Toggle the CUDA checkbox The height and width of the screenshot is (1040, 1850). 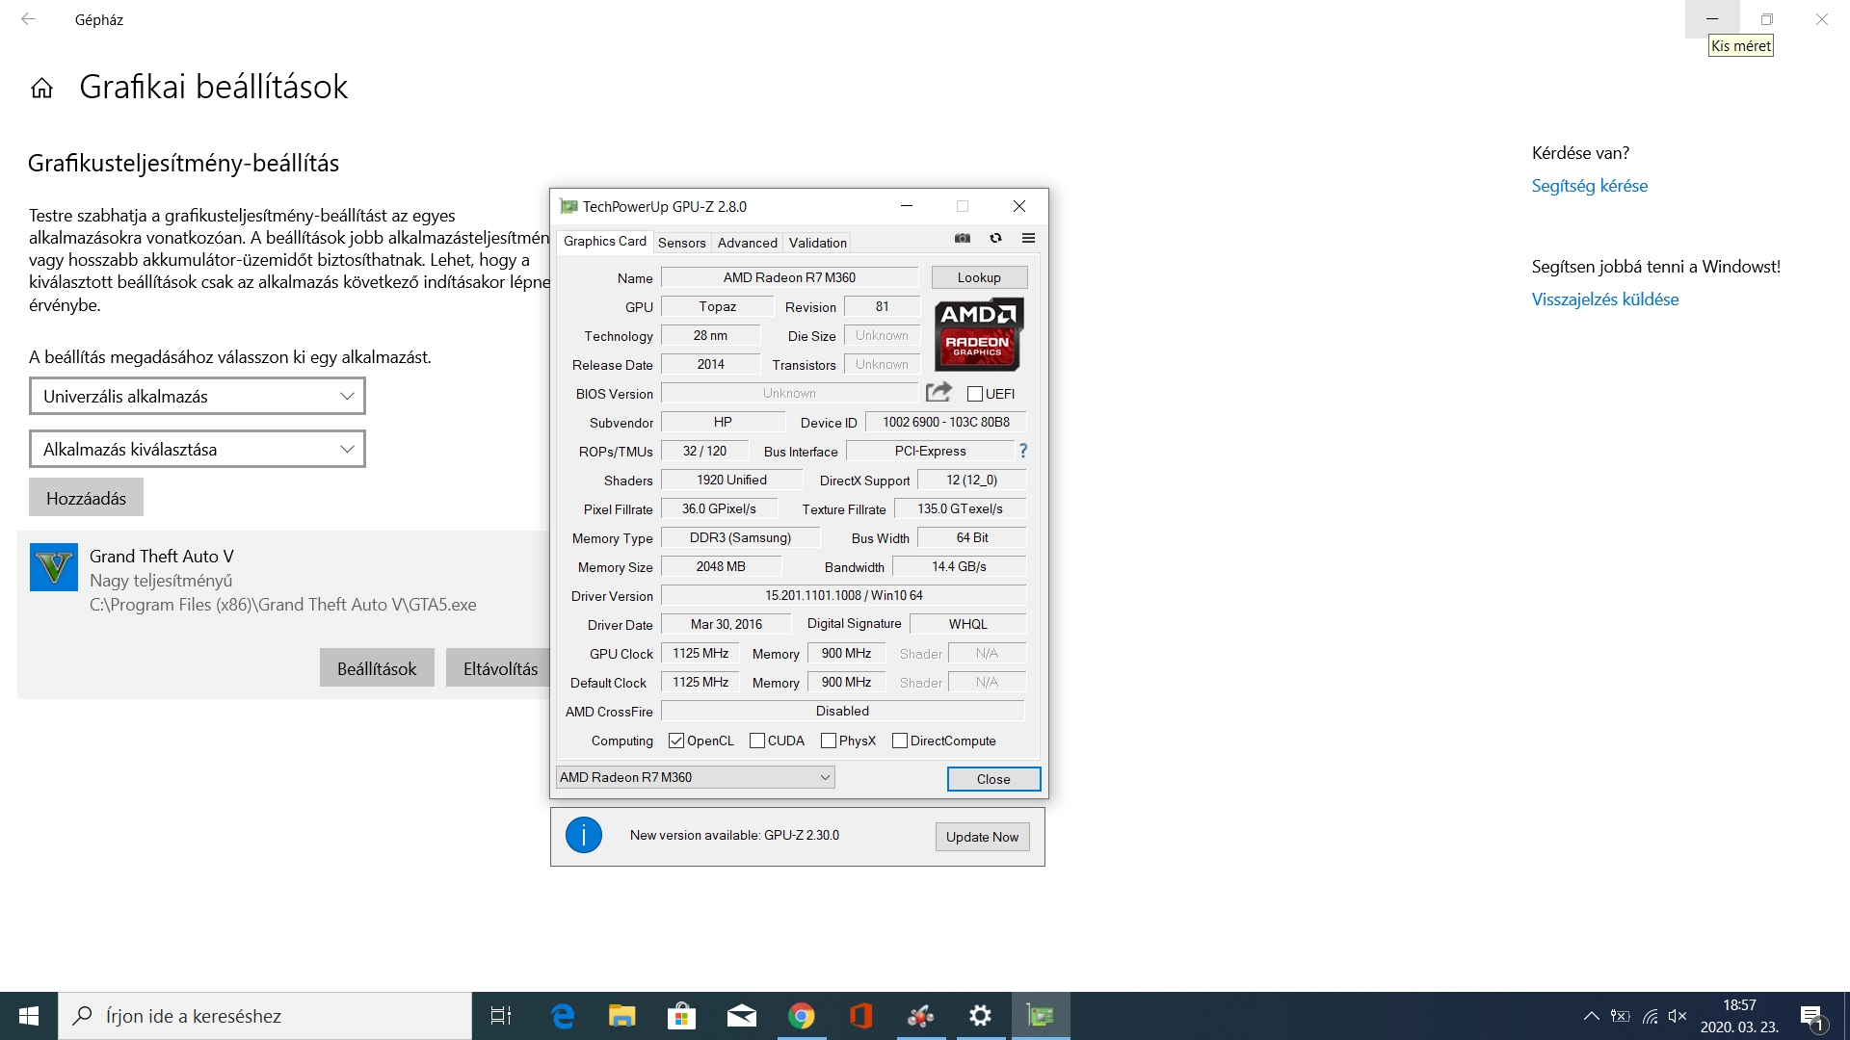[757, 741]
